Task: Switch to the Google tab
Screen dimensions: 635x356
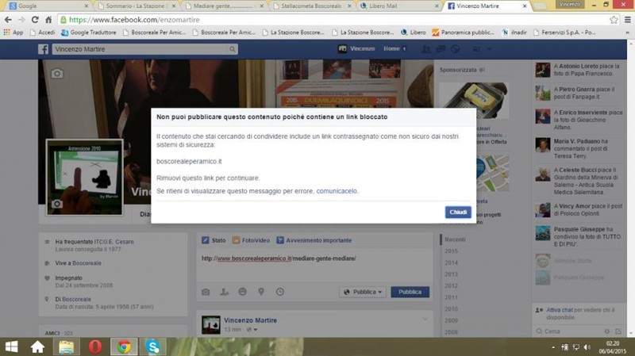Action: coord(48,6)
